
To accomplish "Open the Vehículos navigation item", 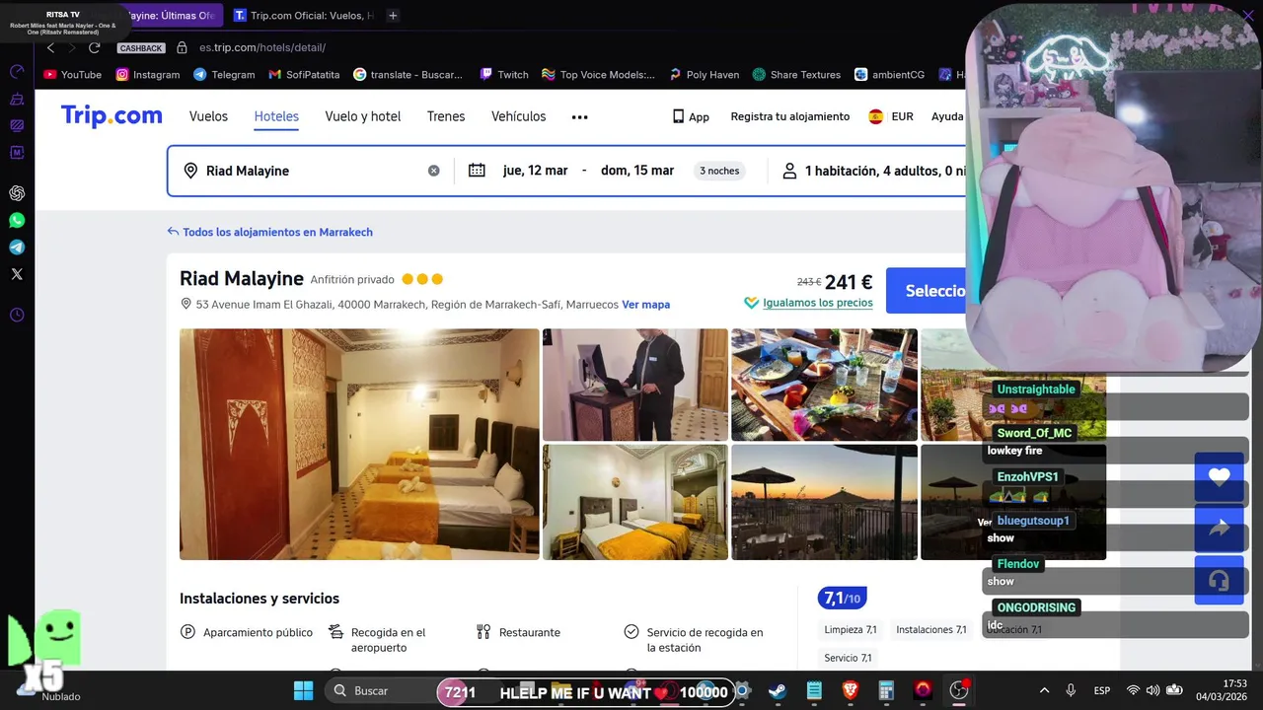I will pos(518,116).
